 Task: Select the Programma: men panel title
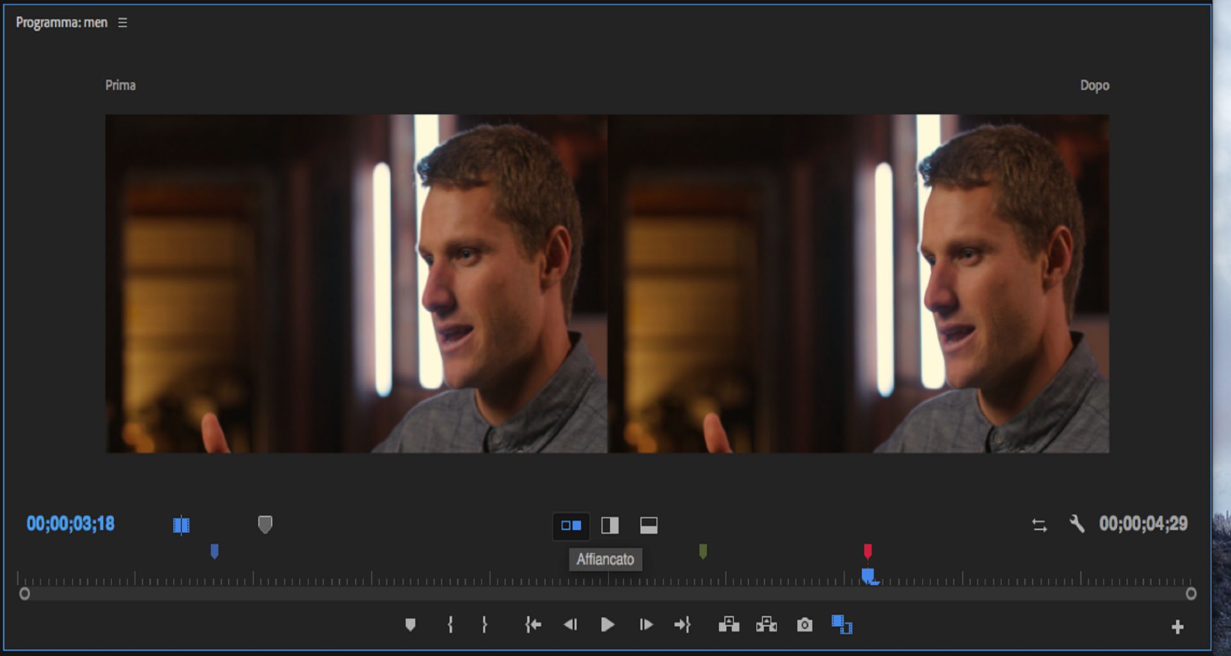point(62,22)
